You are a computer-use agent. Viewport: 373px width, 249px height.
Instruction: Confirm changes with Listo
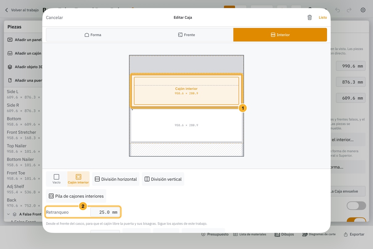[323, 18]
